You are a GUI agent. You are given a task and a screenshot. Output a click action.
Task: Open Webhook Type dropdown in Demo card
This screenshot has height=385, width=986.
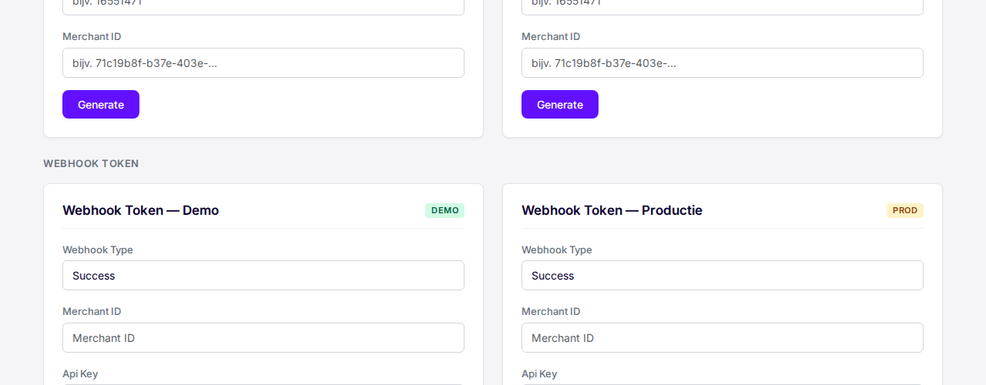tap(263, 276)
